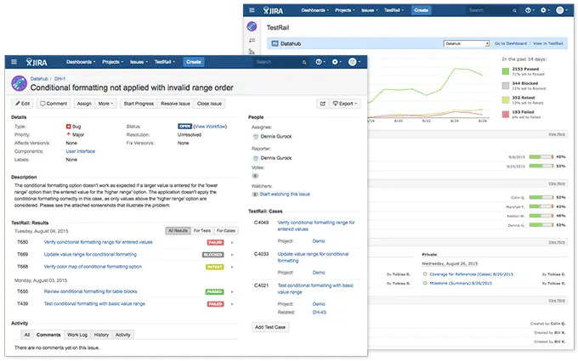The width and height of the screenshot is (578, 361).
Task: Open View Workflow link
Action: 210,127
